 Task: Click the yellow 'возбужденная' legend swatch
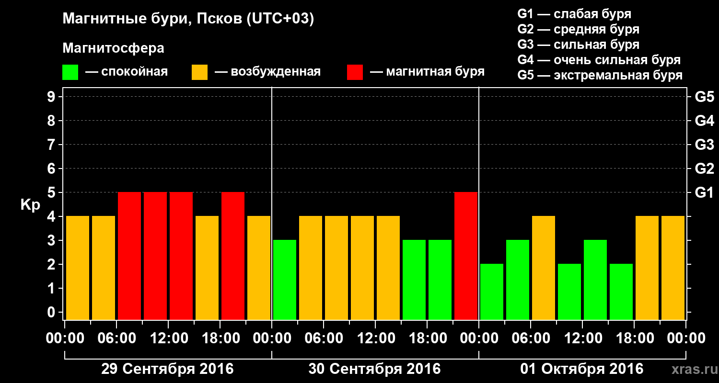(x=199, y=72)
